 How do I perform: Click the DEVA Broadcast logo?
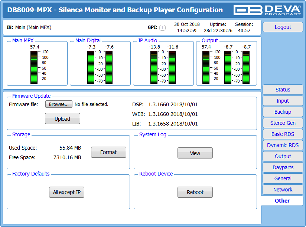(267, 10)
